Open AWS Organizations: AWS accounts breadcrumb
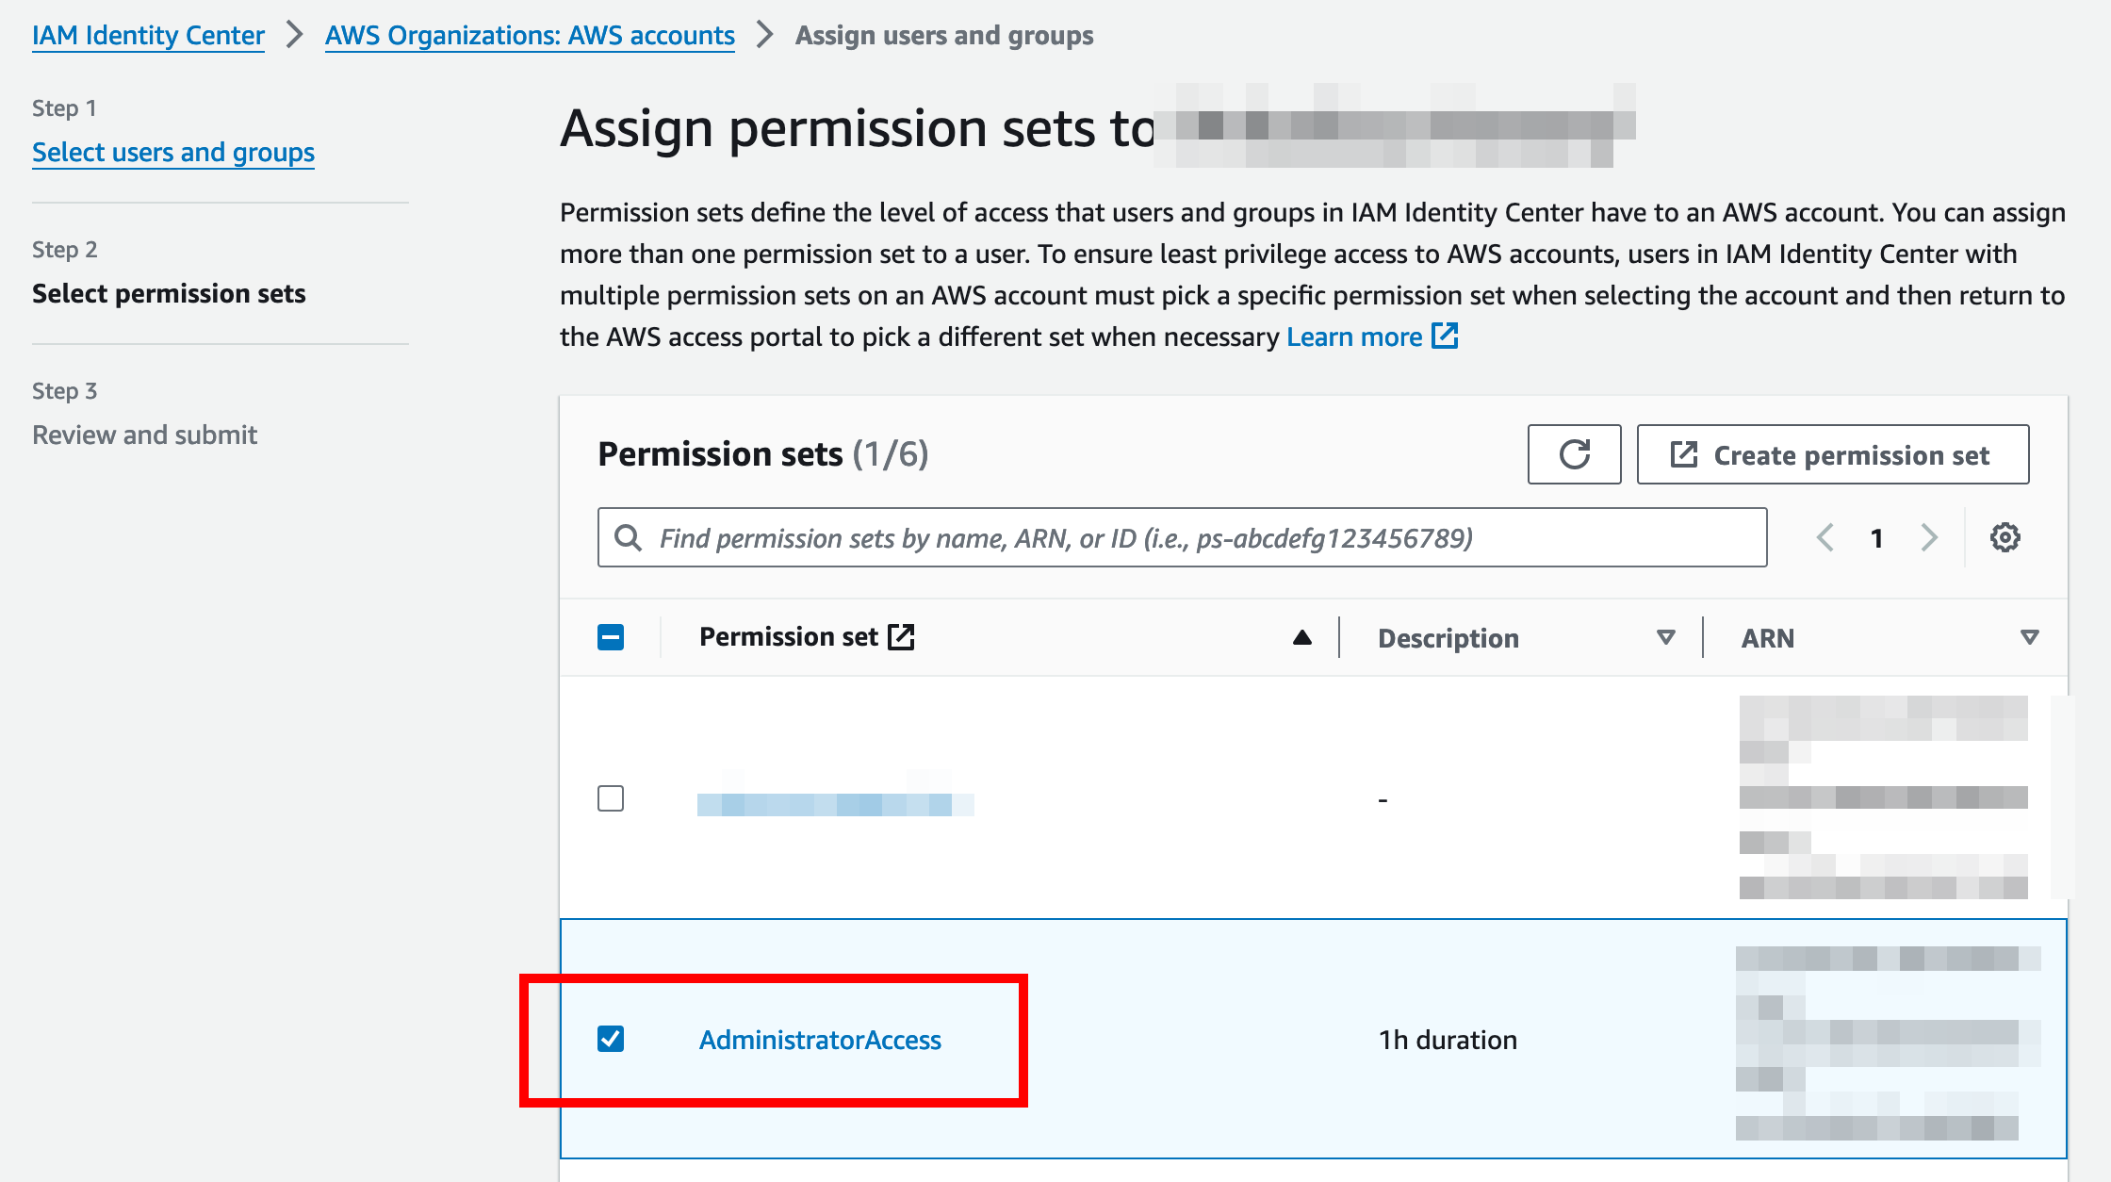This screenshot has width=2111, height=1182. (530, 35)
